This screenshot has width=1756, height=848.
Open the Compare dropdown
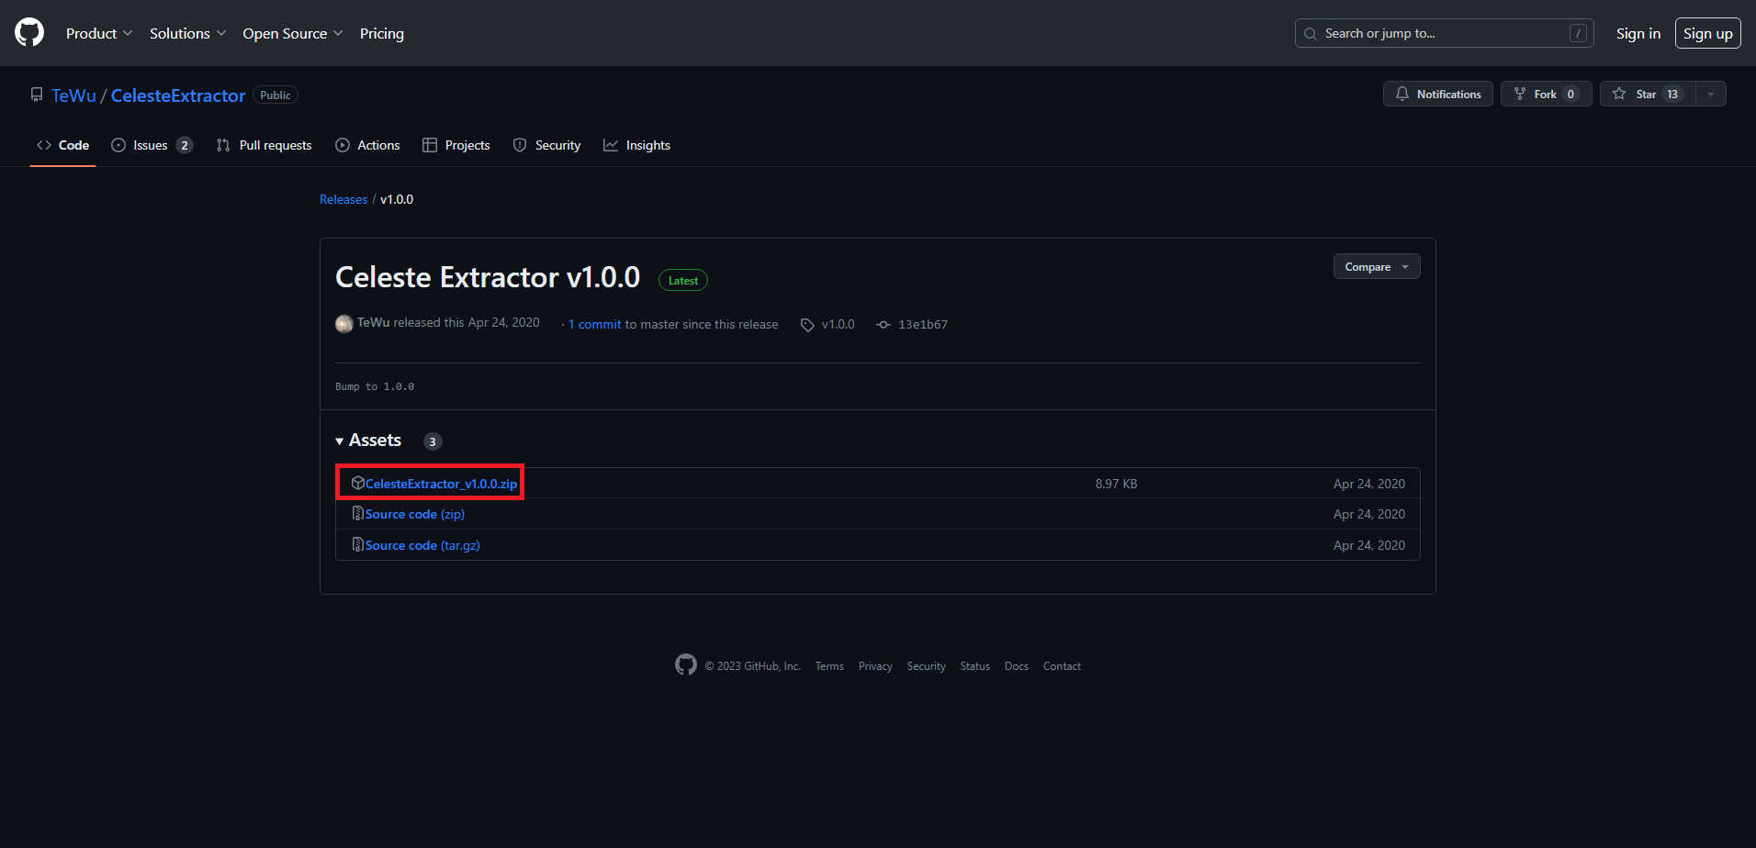(1377, 266)
